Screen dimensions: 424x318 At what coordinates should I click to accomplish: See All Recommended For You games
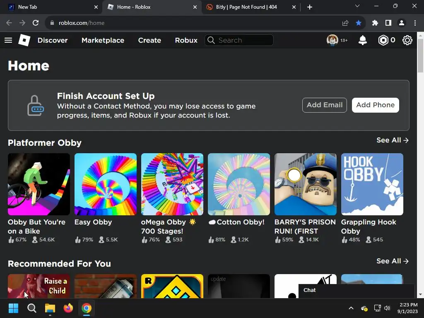(393, 261)
